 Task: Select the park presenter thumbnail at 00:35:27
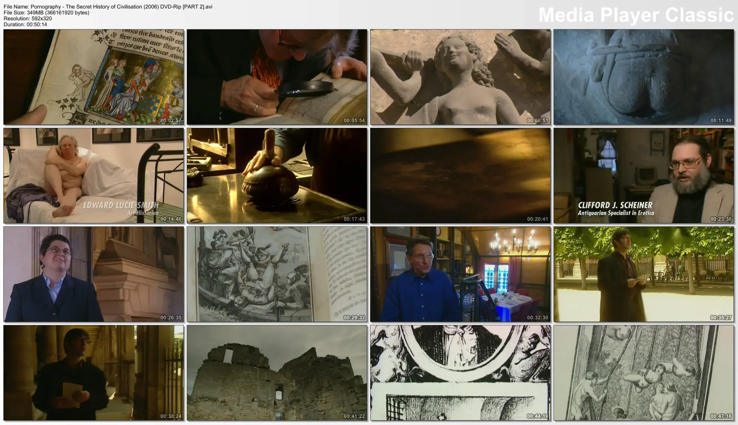pos(644,274)
